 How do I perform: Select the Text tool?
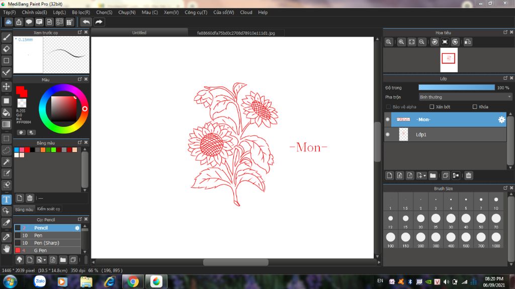6,199
